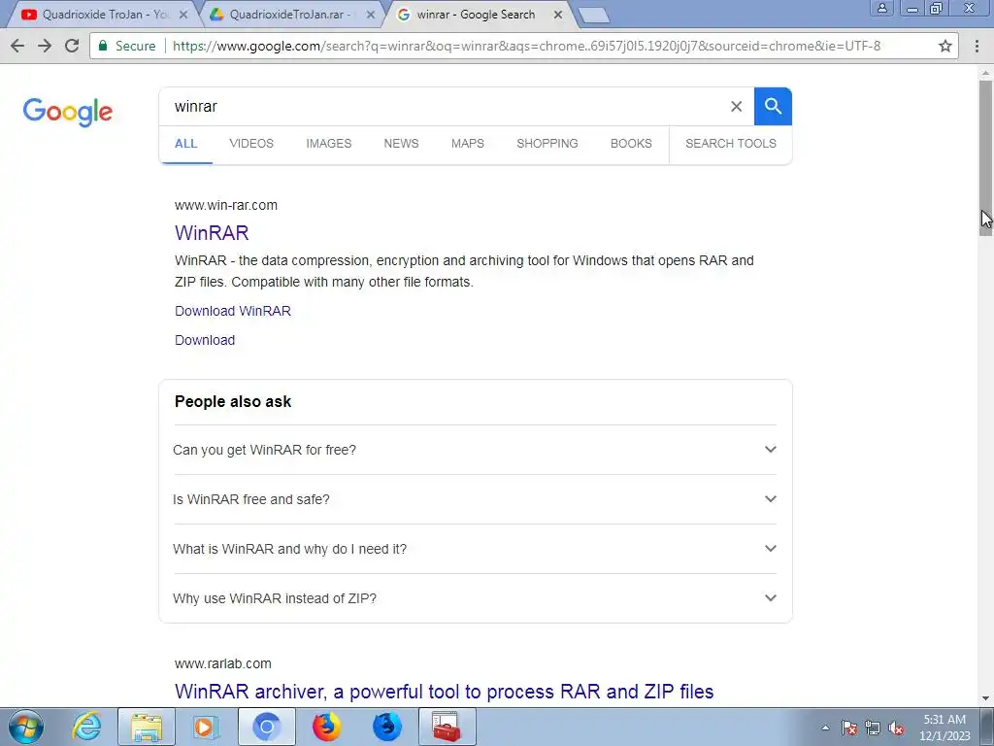The image size is (994, 746).
Task: Open the Windows Start menu orb
Action: [x=26, y=727]
